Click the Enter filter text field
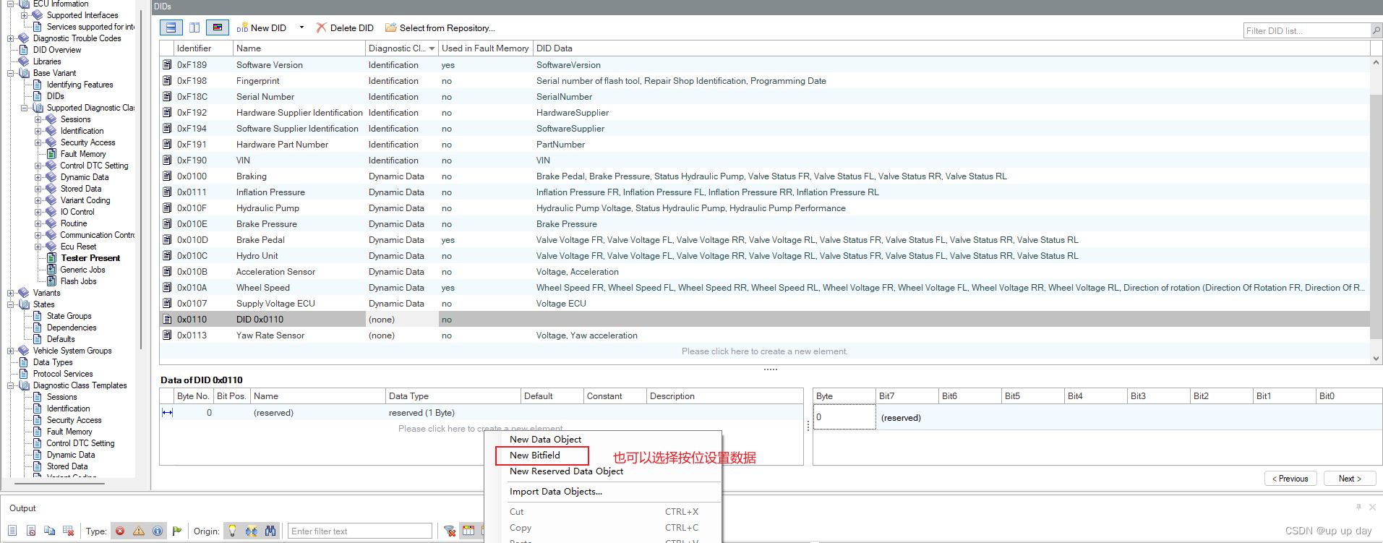1383x543 pixels. tap(360, 531)
